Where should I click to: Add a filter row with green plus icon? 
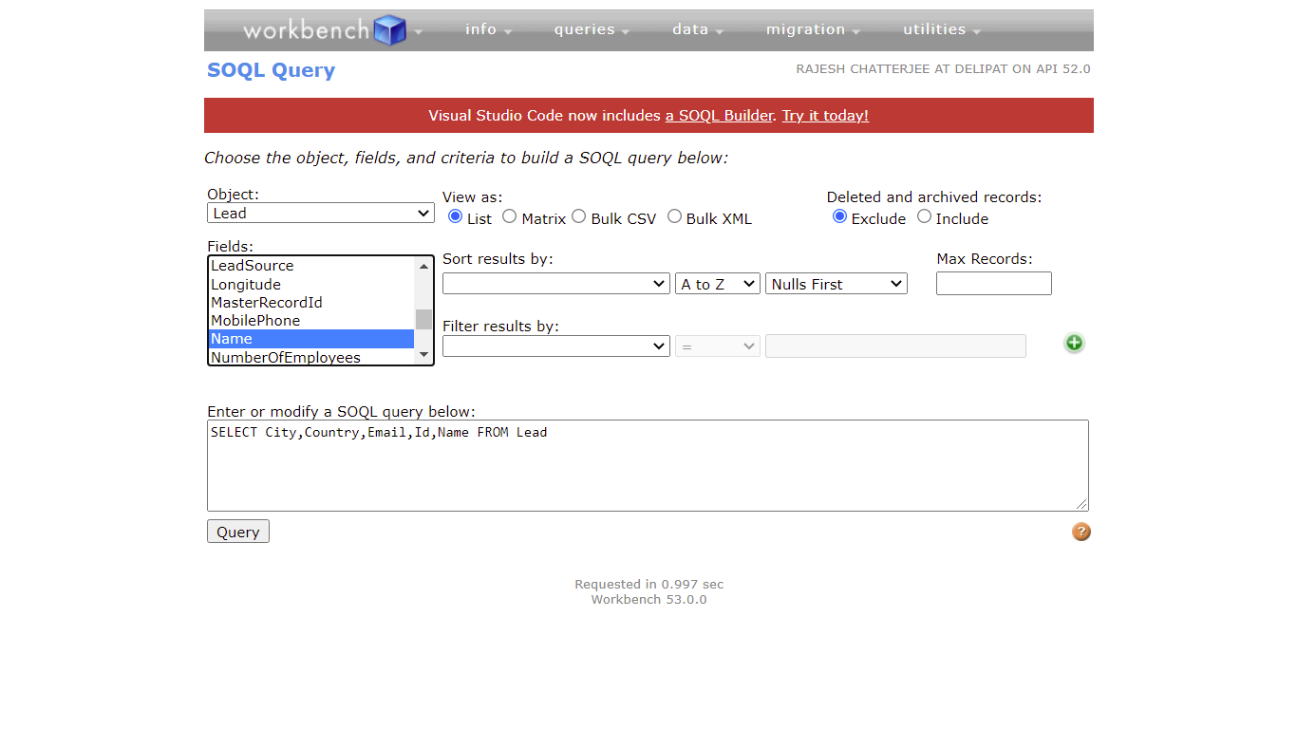point(1074,344)
